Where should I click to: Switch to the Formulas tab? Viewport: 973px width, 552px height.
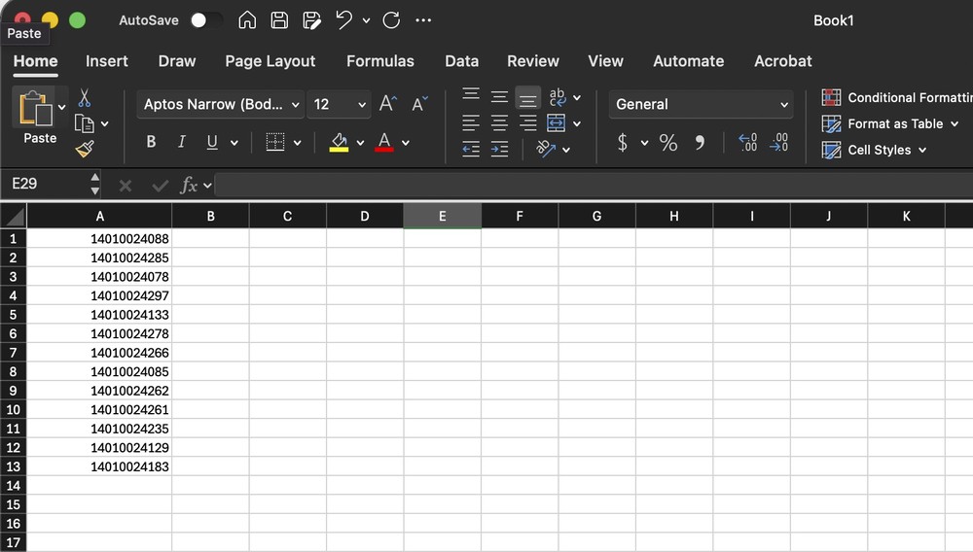point(379,61)
